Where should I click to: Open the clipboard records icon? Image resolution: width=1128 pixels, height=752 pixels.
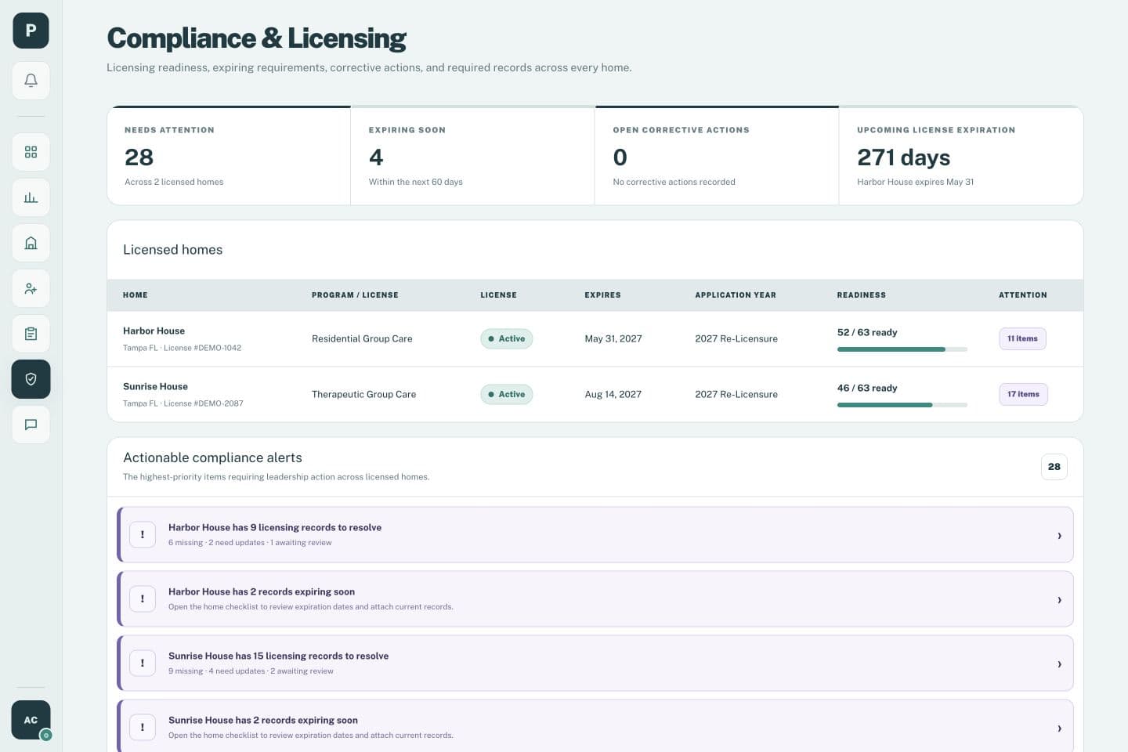pos(31,334)
